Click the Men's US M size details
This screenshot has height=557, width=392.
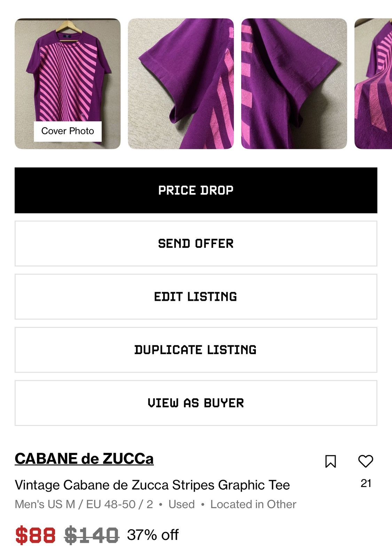pos(84,504)
